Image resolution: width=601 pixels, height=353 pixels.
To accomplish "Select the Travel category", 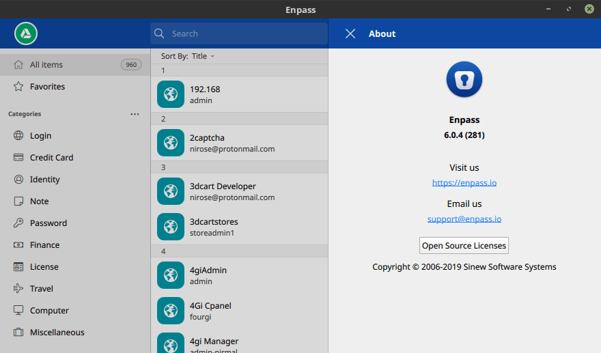I will (75, 288).
